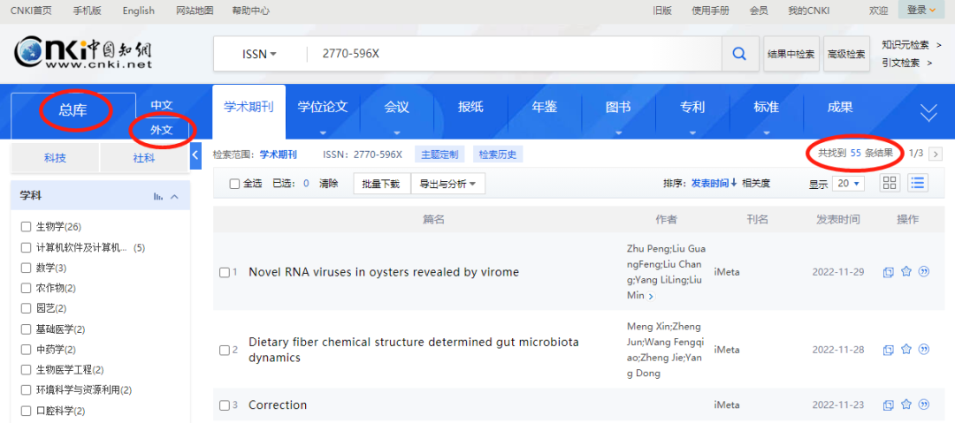
Task: Switch to the 年鉴 tab
Action: click(545, 108)
